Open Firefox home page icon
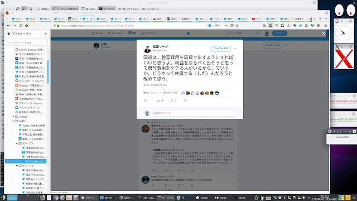The width and height of the screenshot is (357, 201). point(26,26)
